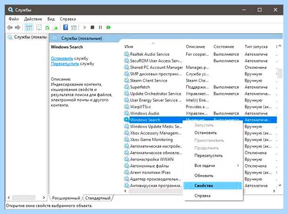
Task: Click the left pane scroll right arrow
Action: pyautogui.click(x=44, y=197)
